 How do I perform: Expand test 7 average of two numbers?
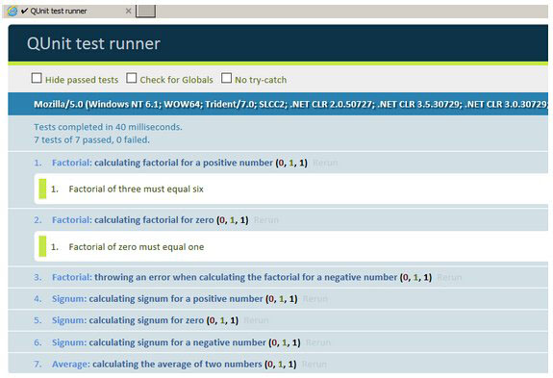157,364
